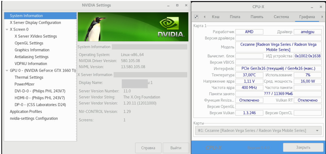This screenshot has height=154, width=326.
Task: Click the amdgpu driver field
Action: point(307,32)
